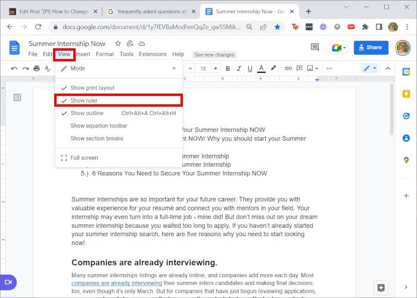This screenshot has height=298, width=417.
Task: Open a new browser tab
Action: pyautogui.click(x=308, y=11)
